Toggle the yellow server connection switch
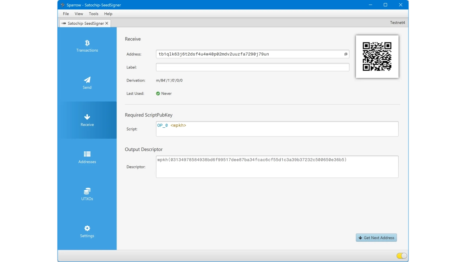 (x=402, y=256)
